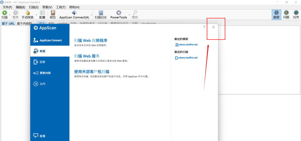
Task: Click the Recent Scans (最近的扫描) heading
Action: 181,52
